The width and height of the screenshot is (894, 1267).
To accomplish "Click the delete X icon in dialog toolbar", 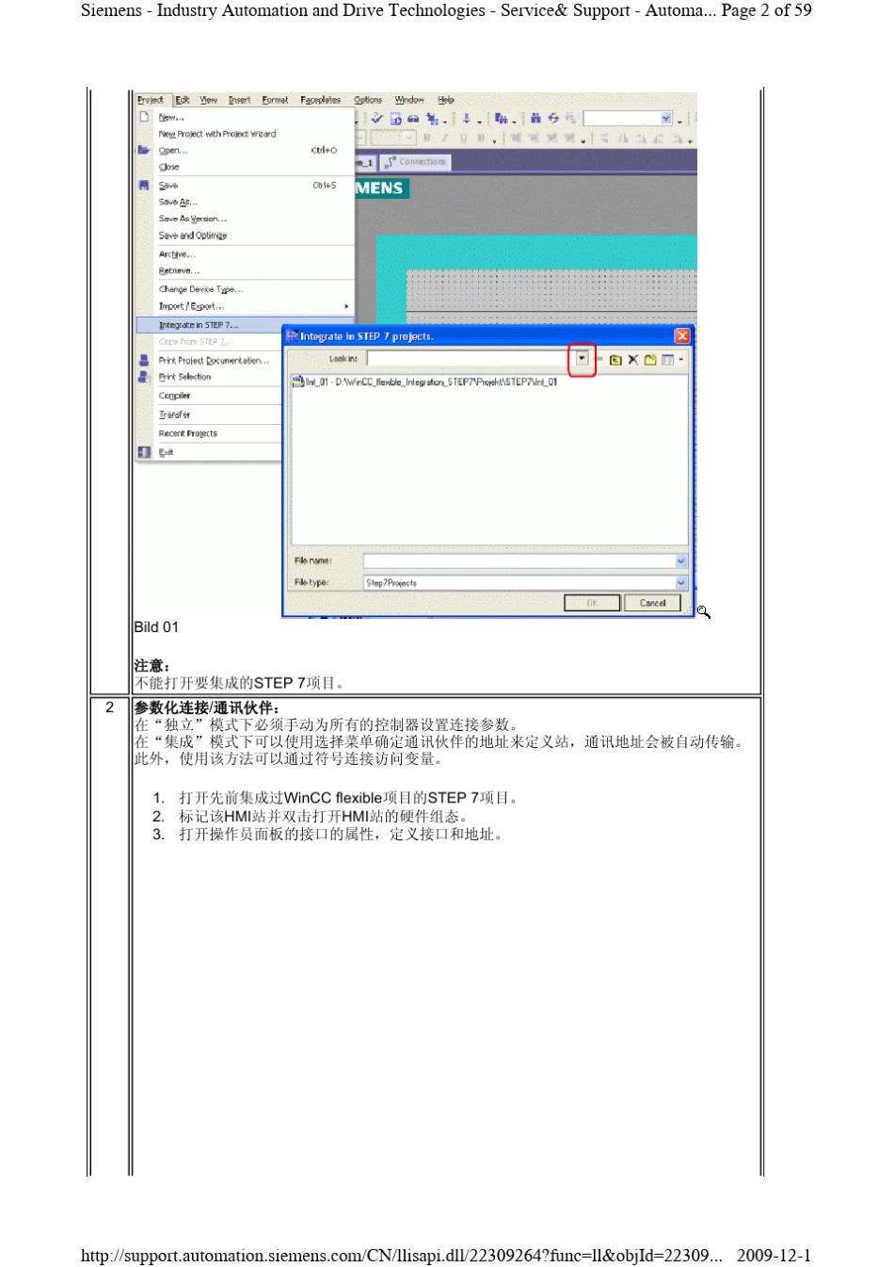I will [x=633, y=360].
